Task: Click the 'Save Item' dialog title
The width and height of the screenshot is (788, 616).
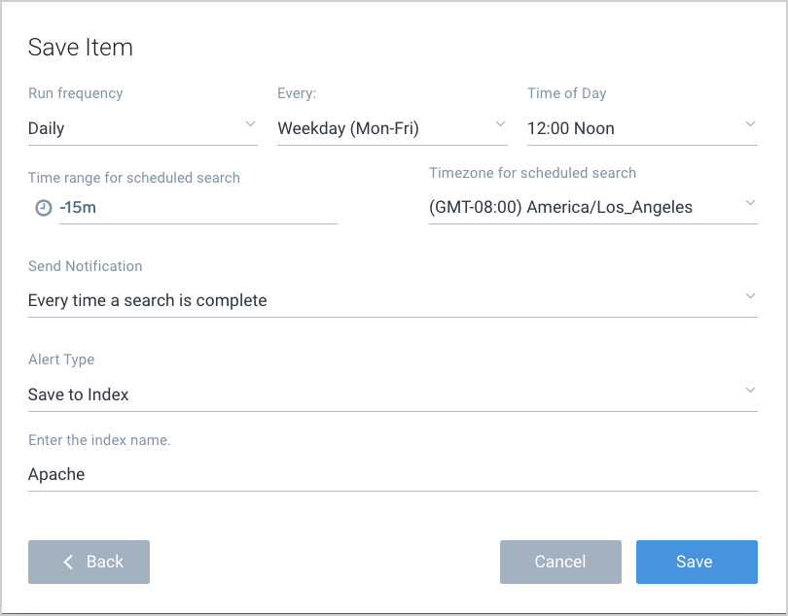Action: click(81, 47)
